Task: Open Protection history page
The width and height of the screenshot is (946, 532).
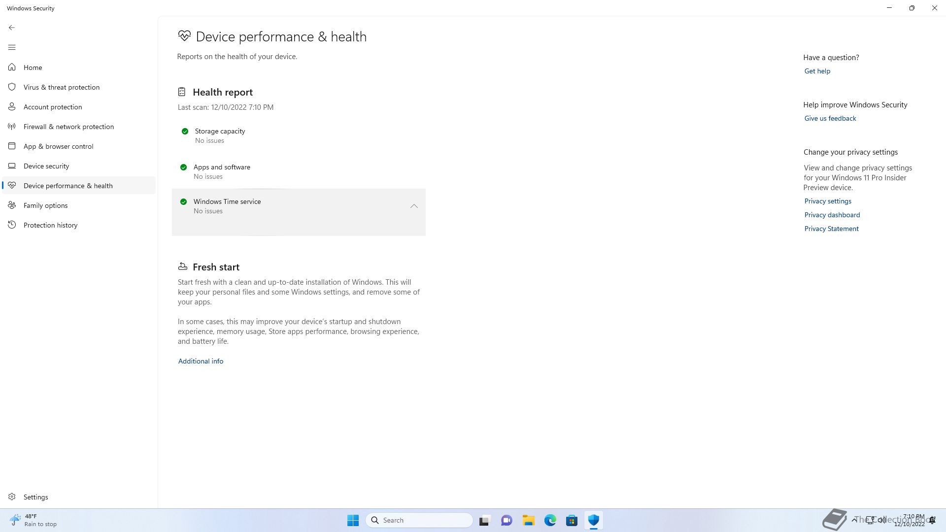Action: tap(79, 225)
